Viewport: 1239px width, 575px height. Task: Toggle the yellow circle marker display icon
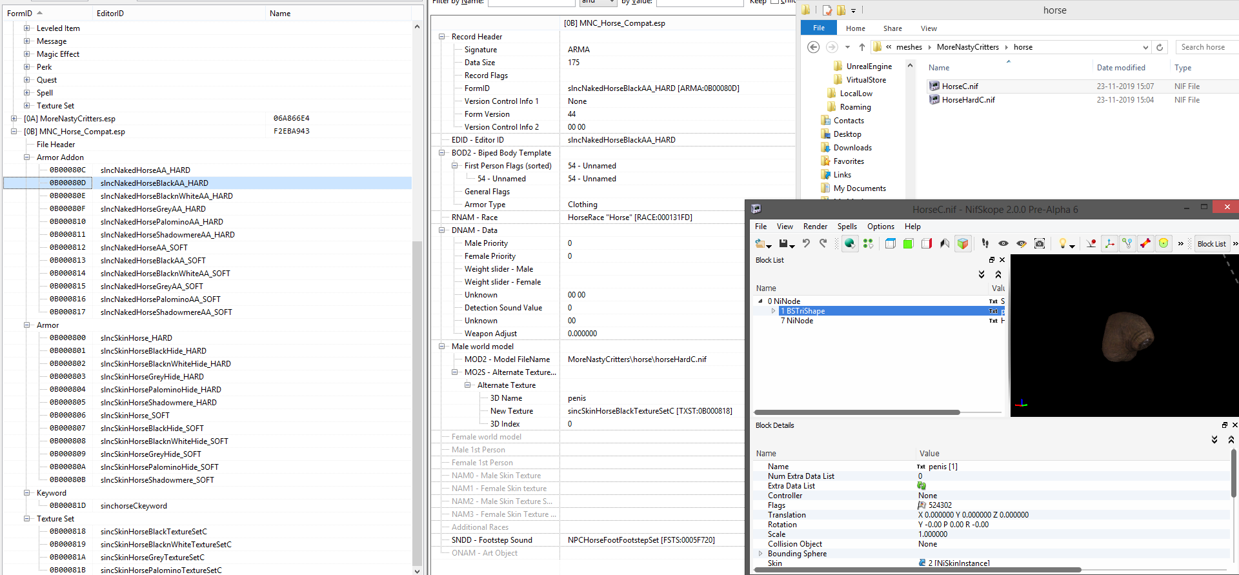1163,243
